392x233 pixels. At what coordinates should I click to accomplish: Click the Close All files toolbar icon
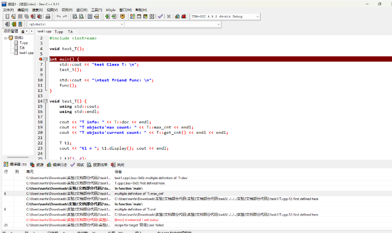(39, 16)
